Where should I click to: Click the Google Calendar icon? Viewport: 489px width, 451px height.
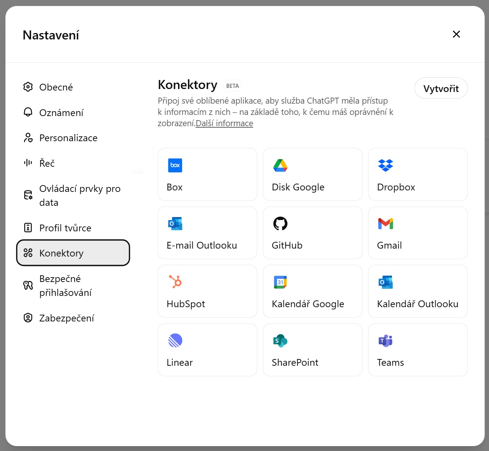[x=280, y=282]
